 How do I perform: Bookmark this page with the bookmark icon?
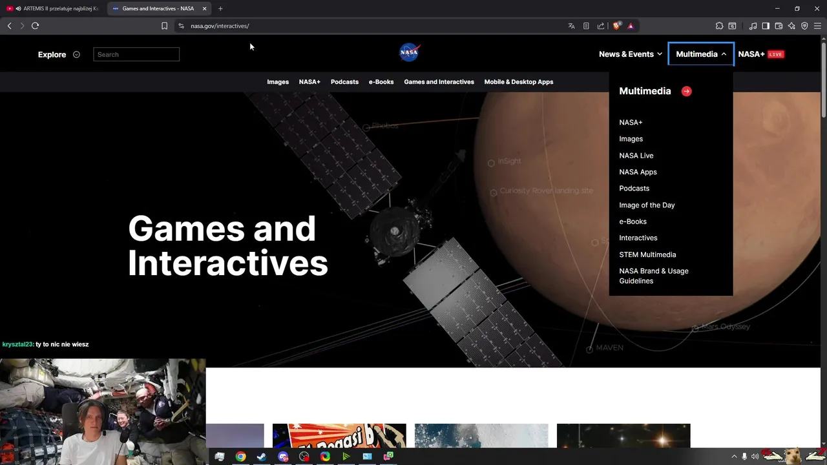164,26
